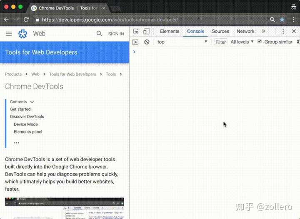
Task: Click the bookmark star icon
Action: pyautogui.click(x=282, y=20)
